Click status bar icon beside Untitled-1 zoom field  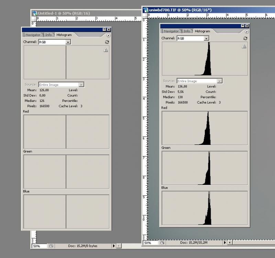coord(51,246)
